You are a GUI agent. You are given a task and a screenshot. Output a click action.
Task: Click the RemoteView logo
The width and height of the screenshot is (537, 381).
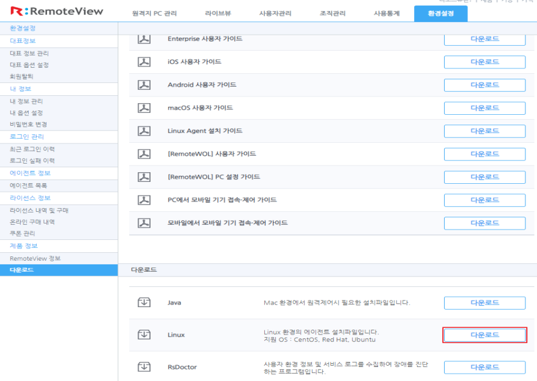coord(52,12)
